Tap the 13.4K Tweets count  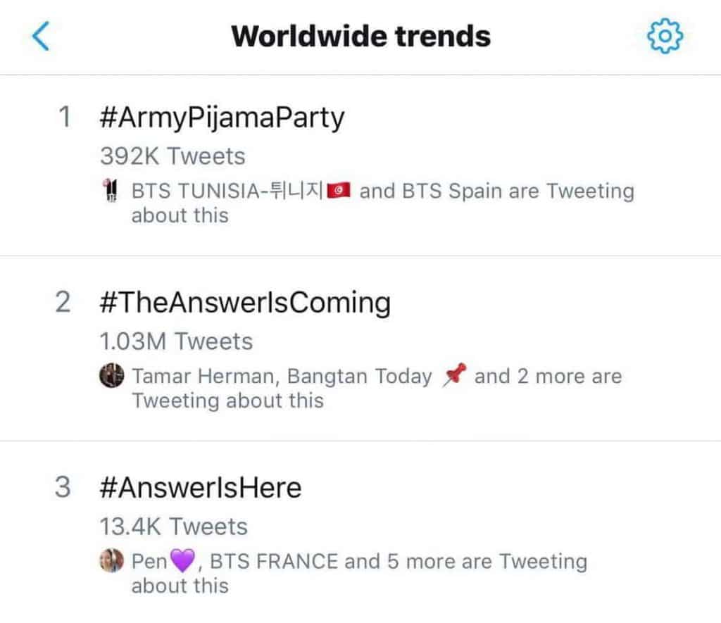174,527
